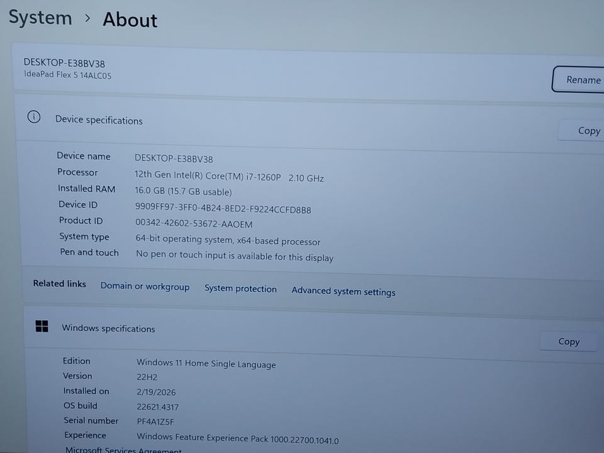Select IdeaPad Flex 5 14ALC05 model text
This screenshot has width=604, height=453.
click(68, 75)
